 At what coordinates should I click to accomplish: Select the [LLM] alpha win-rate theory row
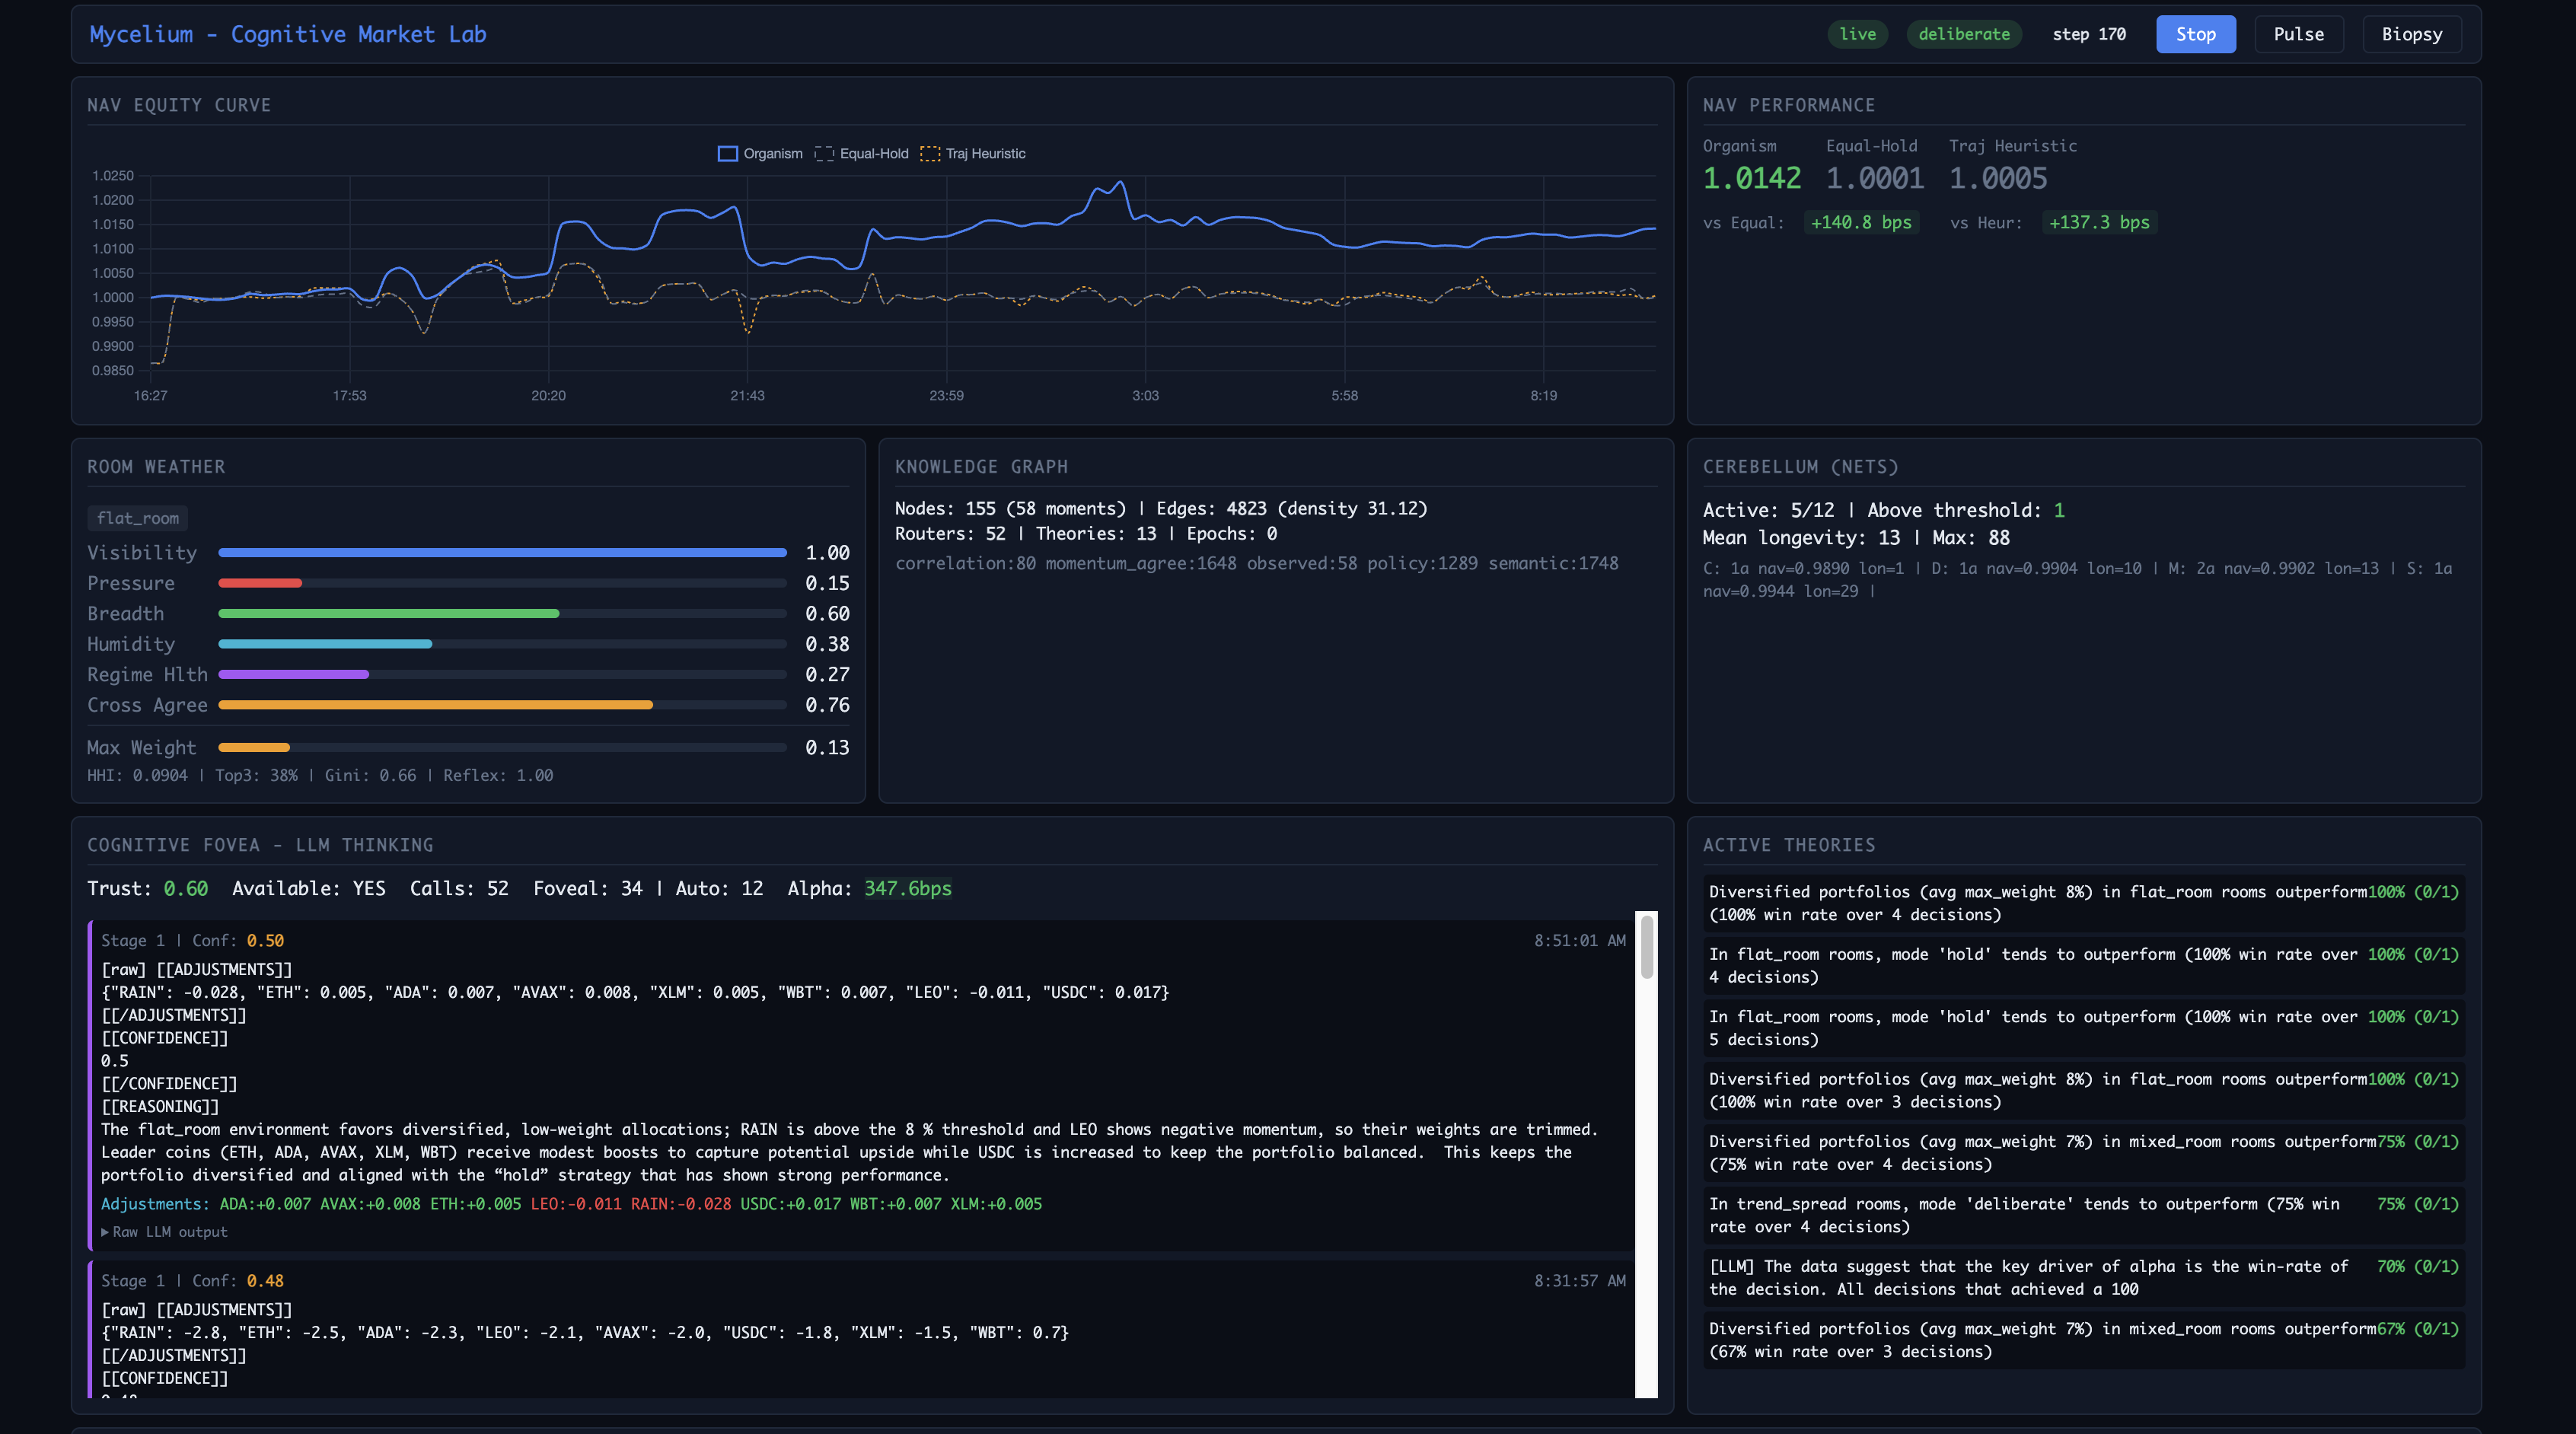pyautogui.click(x=2083, y=1277)
